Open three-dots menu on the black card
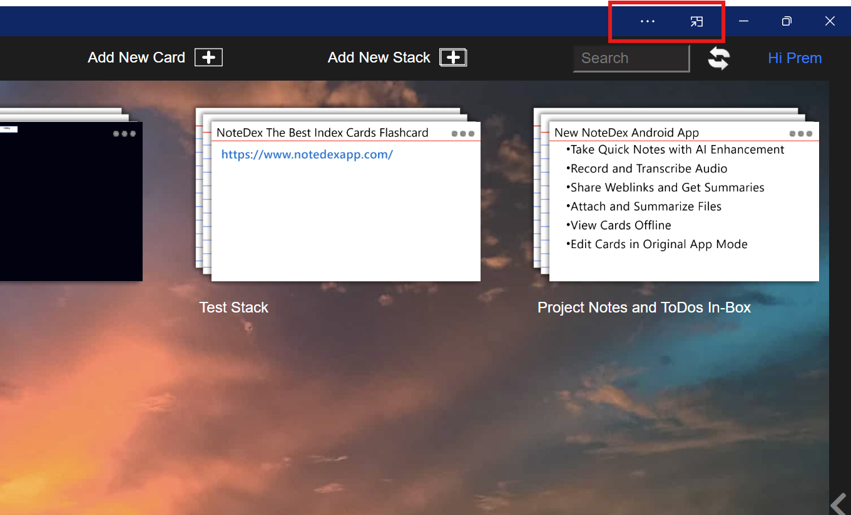This screenshot has width=851, height=515. coord(125,133)
